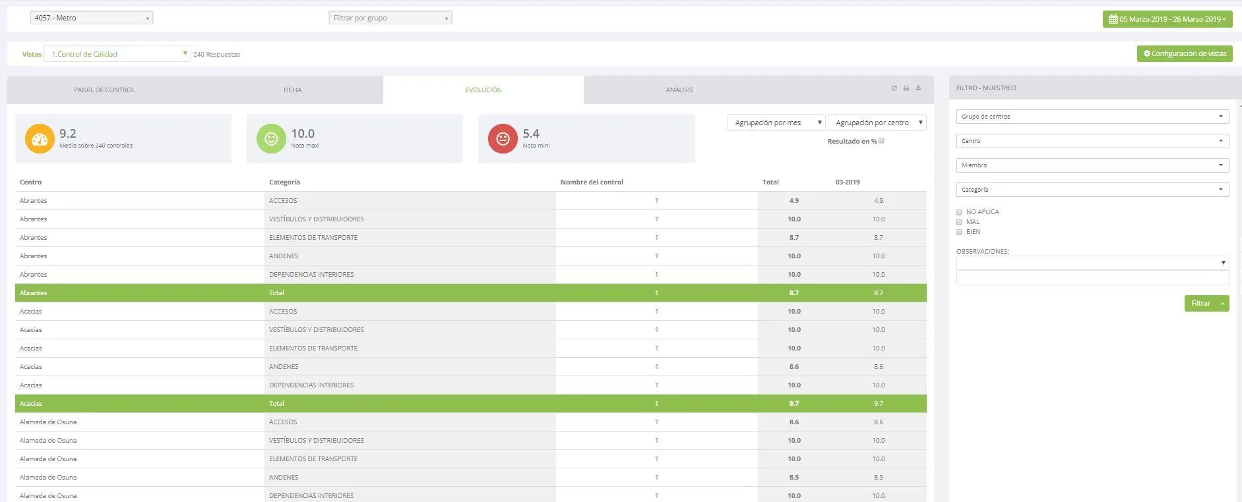Click the orange gauge average score icon
Screen dimensions: 1242x502
[40, 139]
